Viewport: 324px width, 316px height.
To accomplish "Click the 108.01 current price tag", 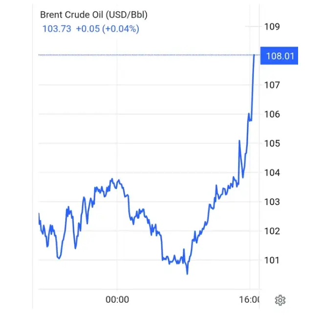I will pyautogui.click(x=280, y=56).
